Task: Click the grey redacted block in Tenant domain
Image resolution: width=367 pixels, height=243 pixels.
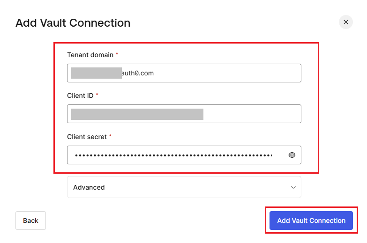Action: (x=97, y=73)
